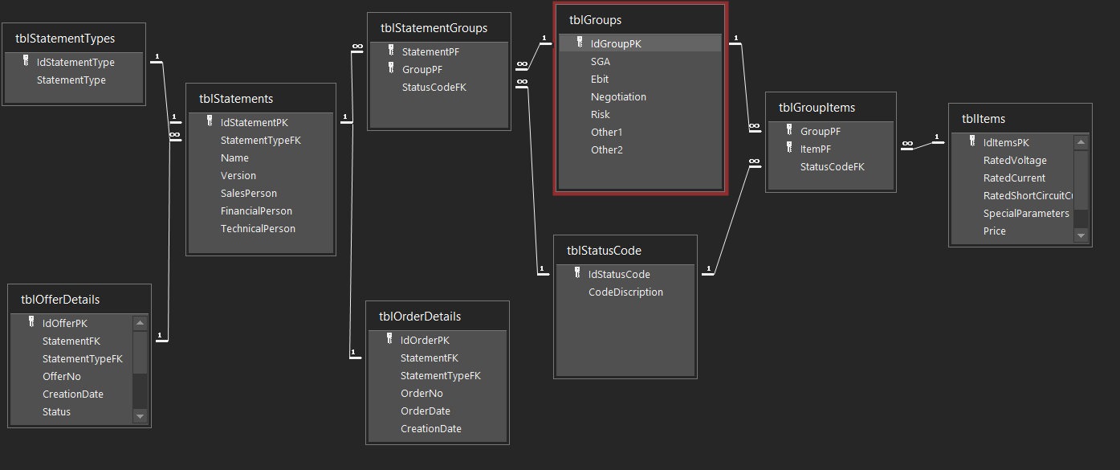The height and width of the screenshot is (470, 1120).
Task: Select CodeDiscription field
Action: (625, 292)
